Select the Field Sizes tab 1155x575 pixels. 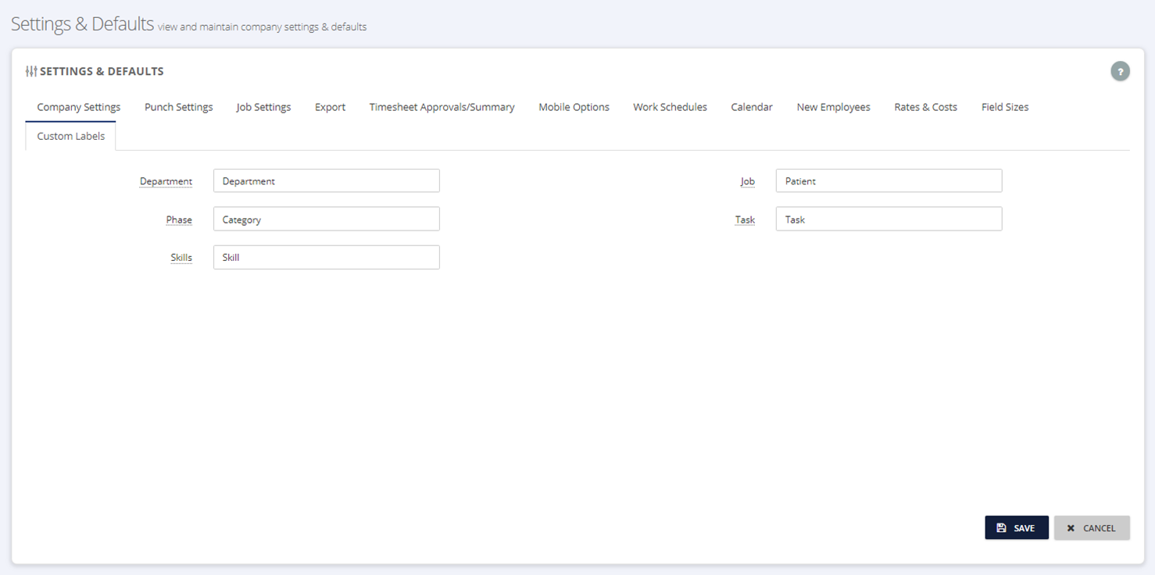pyautogui.click(x=1005, y=107)
